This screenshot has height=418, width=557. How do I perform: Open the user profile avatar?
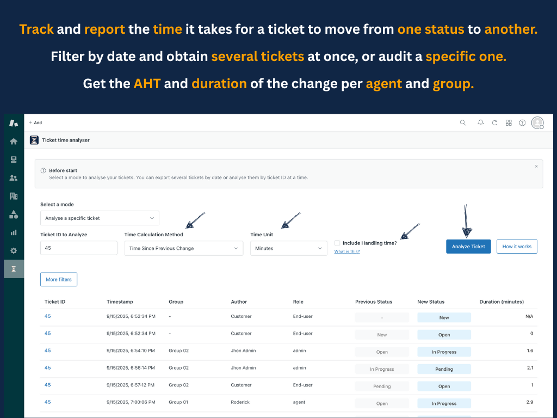(x=537, y=122)
